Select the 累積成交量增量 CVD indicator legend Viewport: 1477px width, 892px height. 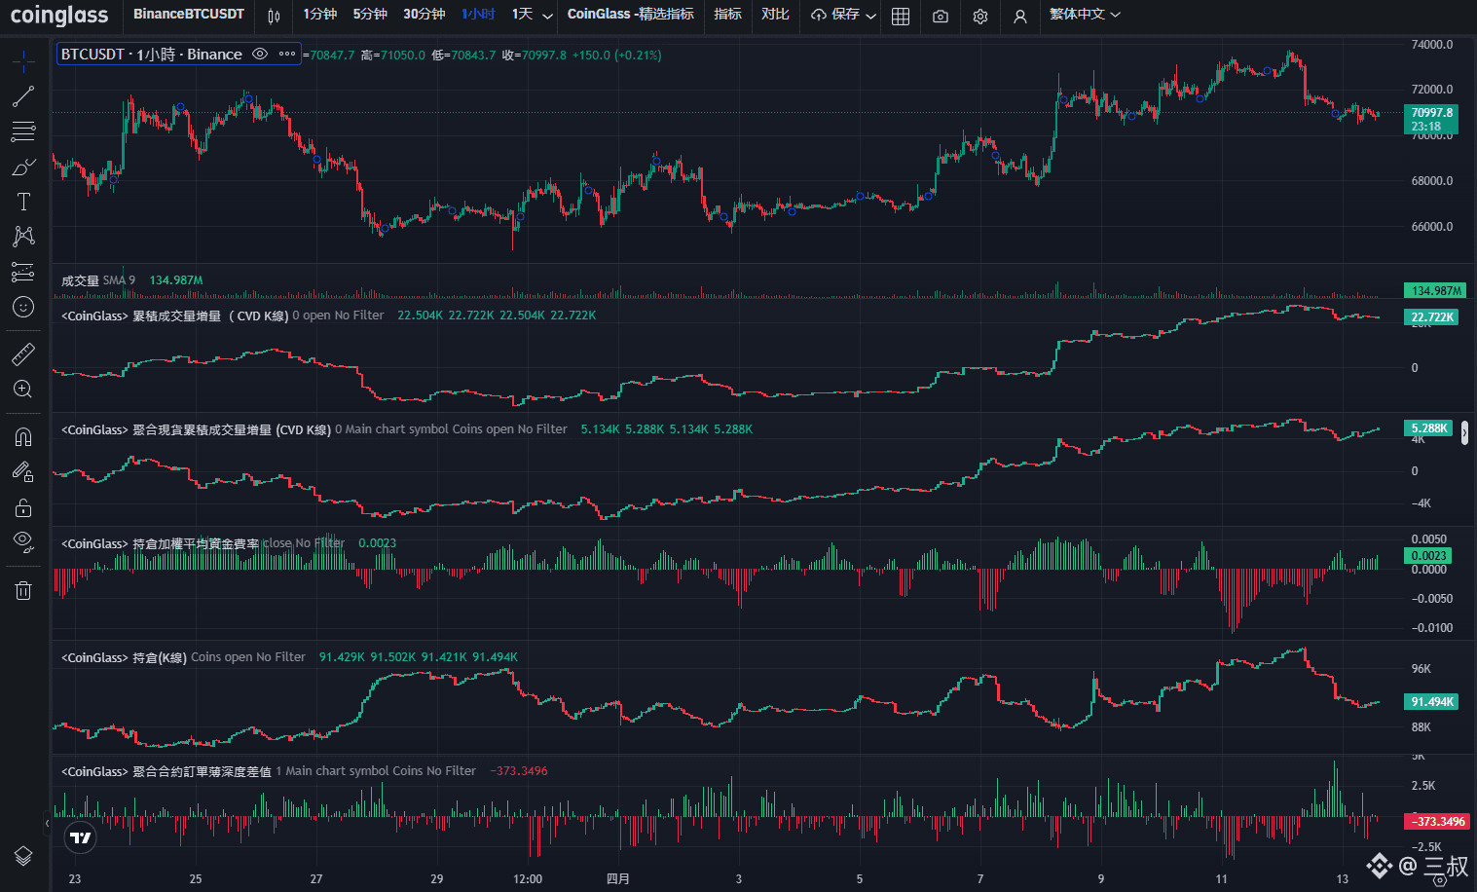(223, 316)
